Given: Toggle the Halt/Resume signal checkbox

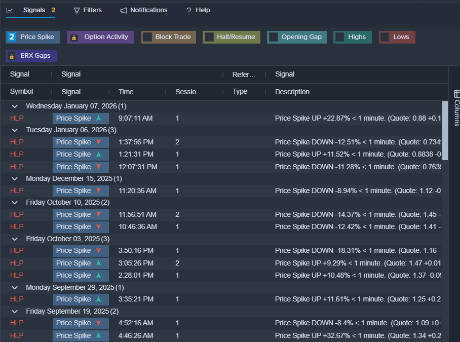Looking at the screenshot, I should click(209, 37).
